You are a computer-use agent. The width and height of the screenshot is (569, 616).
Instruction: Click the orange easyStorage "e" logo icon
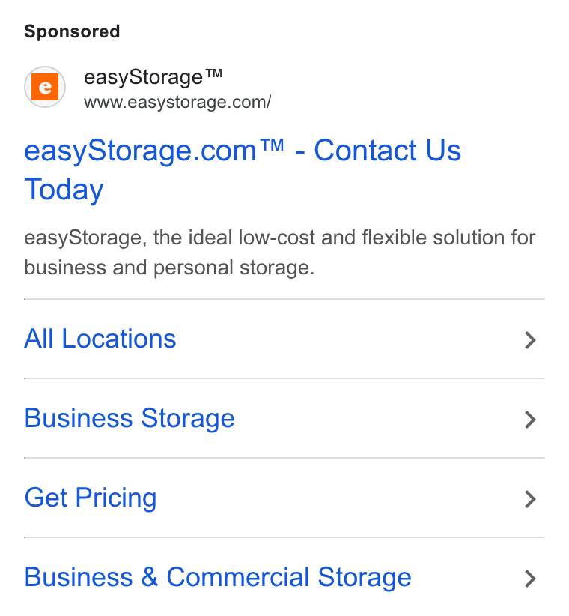coord(45,87)
